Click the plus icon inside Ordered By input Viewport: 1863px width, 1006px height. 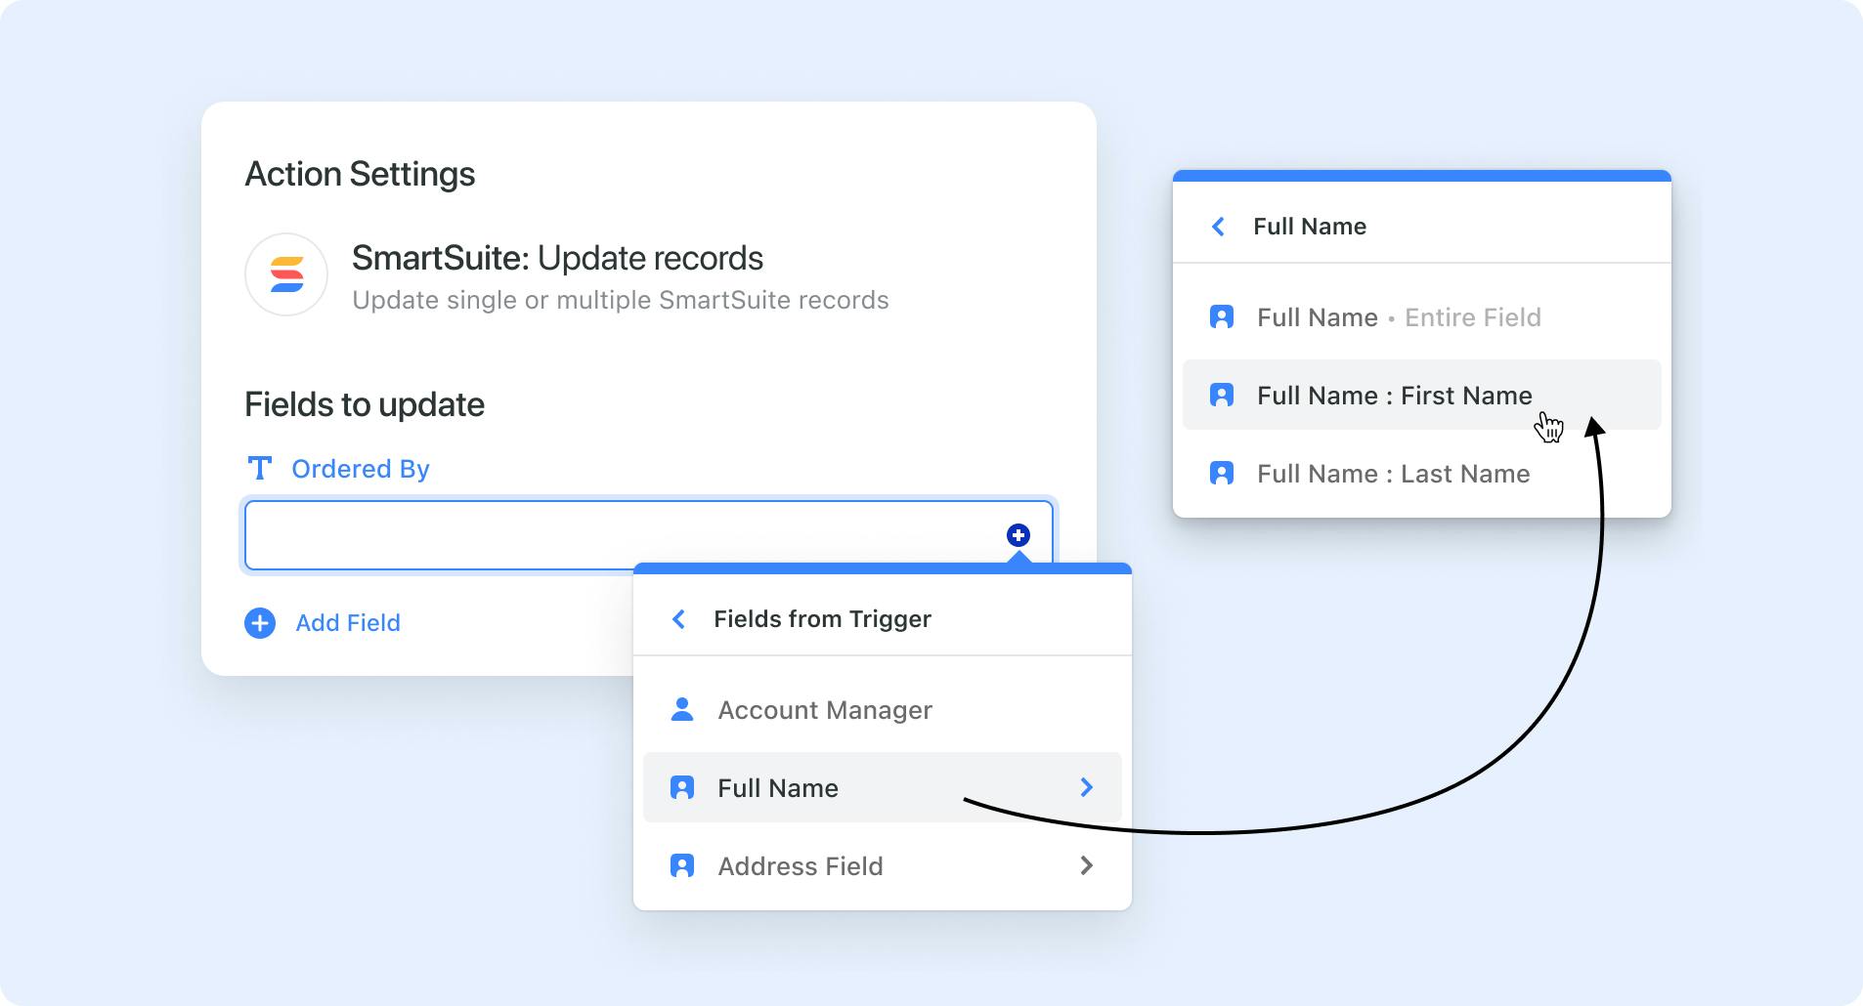(1018, 535)
